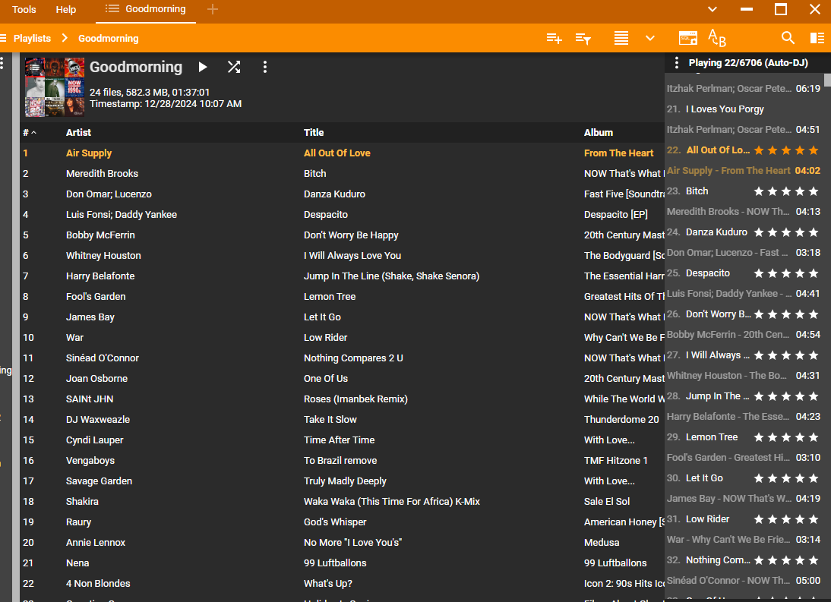
Task: Open the SQL editor icon
Action: (x=687, y=38)
